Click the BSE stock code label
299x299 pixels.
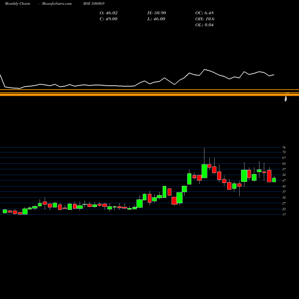click(x=94, y=4)
